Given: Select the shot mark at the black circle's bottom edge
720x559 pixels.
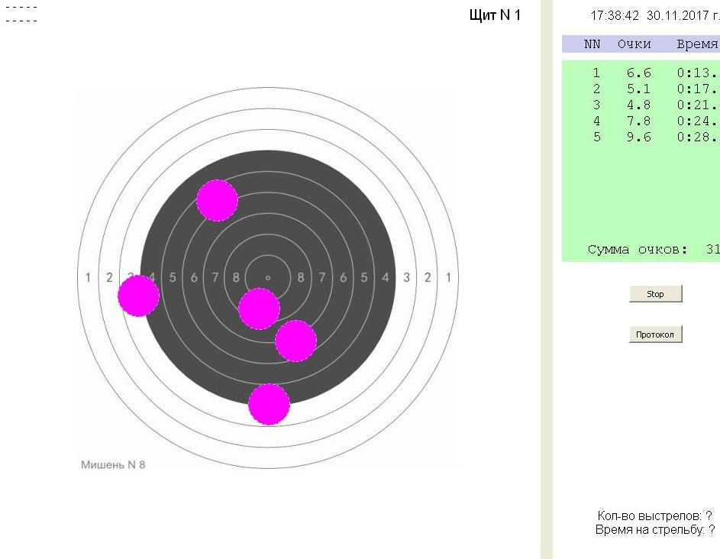Looking at the screenshot, I should tap(269, 404).
